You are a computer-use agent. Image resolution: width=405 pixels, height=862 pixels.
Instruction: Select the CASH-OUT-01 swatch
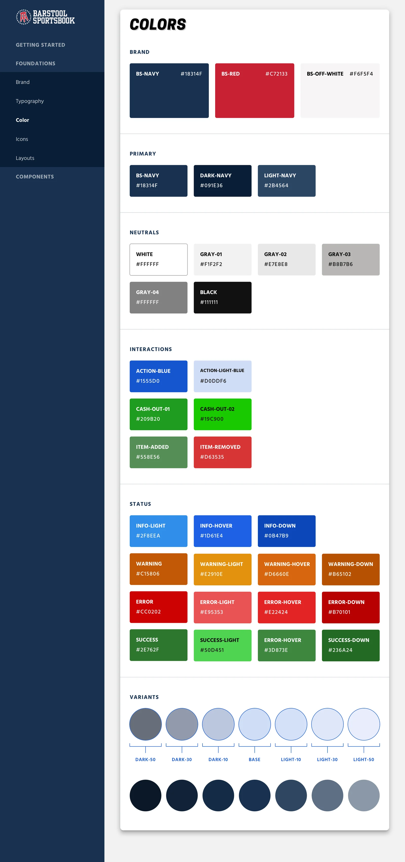(158, 414)
